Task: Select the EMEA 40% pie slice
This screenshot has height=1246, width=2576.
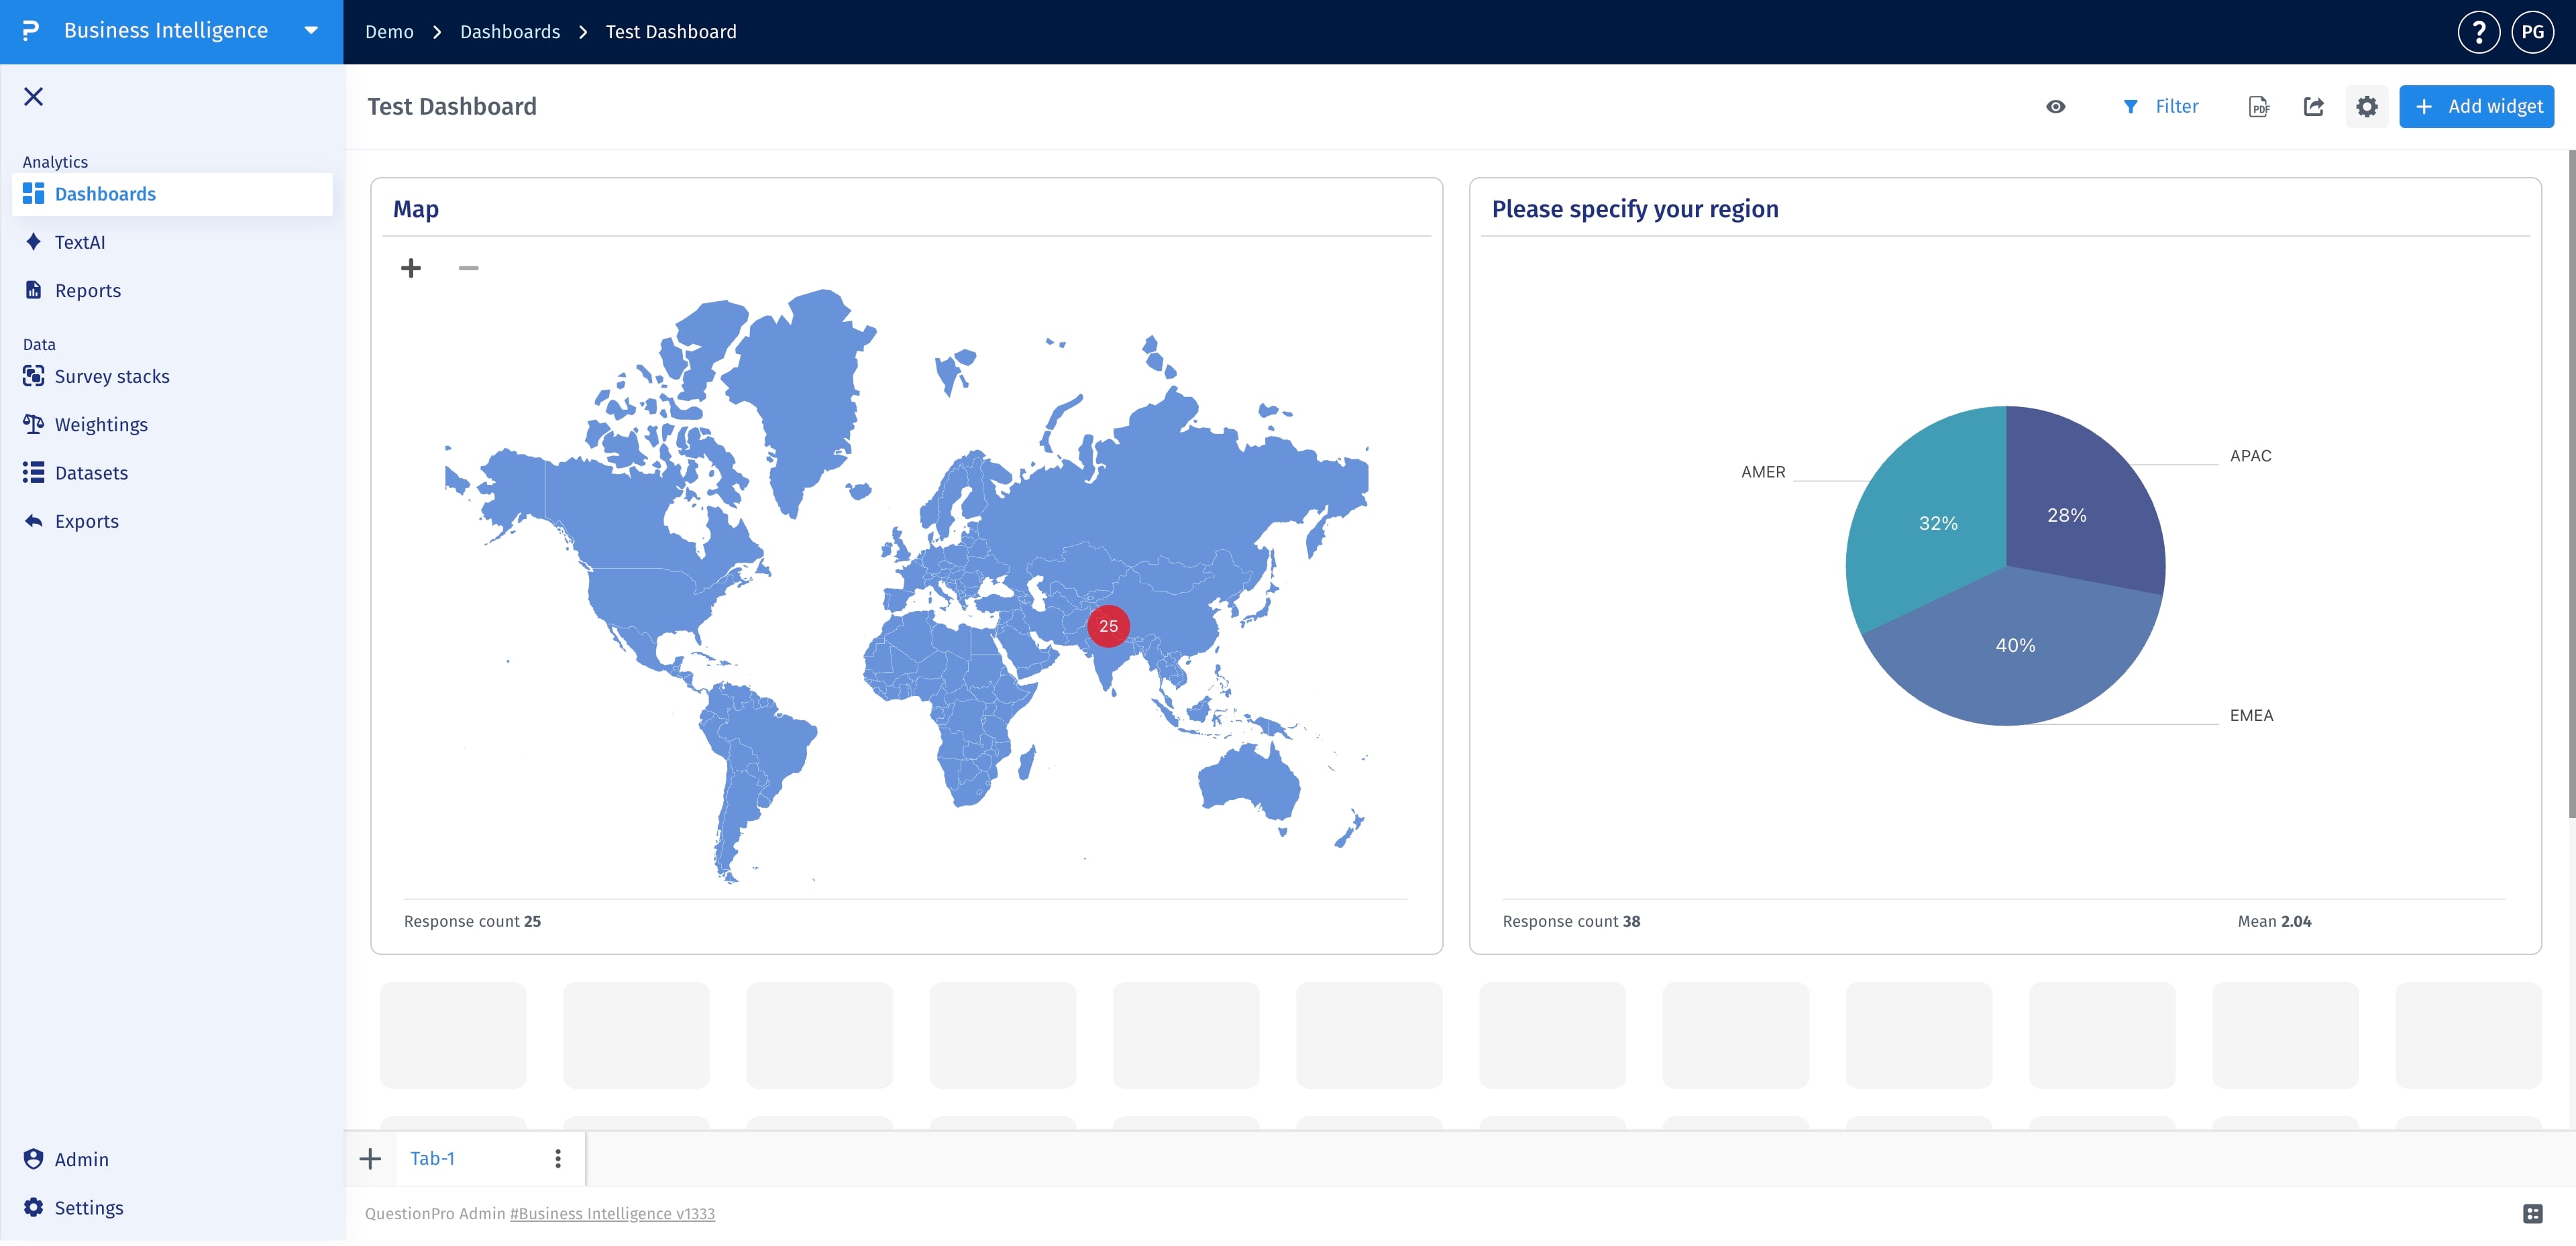Action: (2015, 645)
